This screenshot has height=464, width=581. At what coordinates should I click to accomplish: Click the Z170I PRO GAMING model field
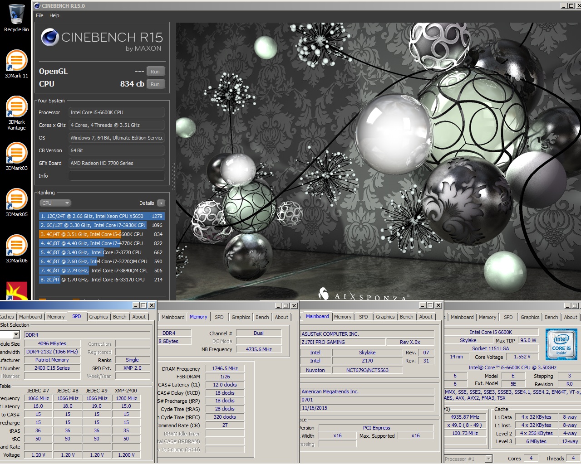[343, 342]
